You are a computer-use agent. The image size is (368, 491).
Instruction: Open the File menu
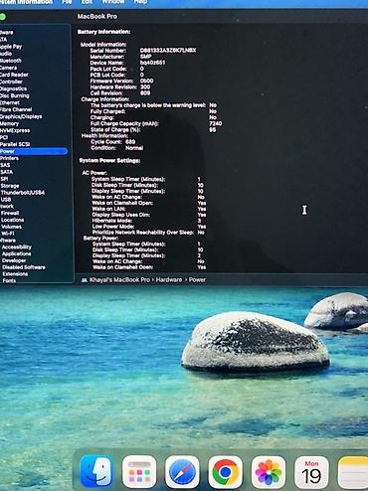click(67, 2)
